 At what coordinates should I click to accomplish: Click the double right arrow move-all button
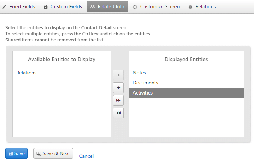point(118,100)
